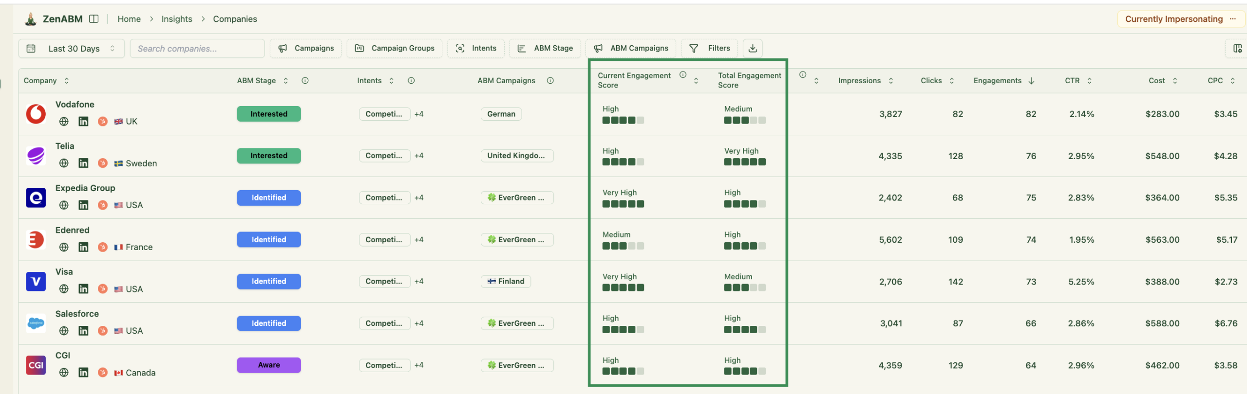Open Visa's LinkedIn icon
Image resolution: width=1247 pixels, height=394 pixels.
83,289
